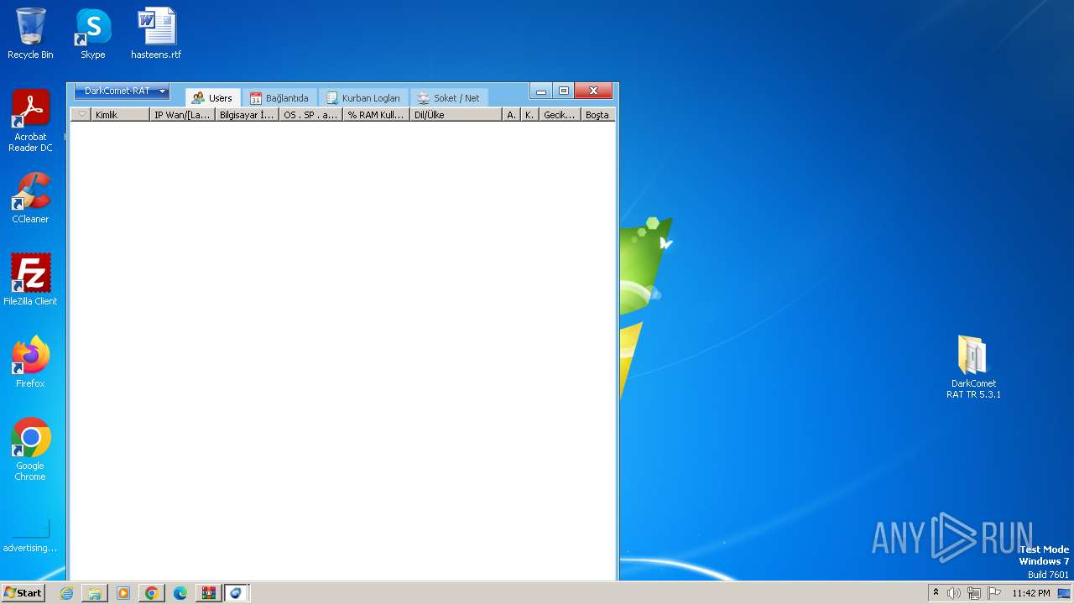Click the Boşta column header
Viewport: 1074px width, 604px height.
pos(597,115)
